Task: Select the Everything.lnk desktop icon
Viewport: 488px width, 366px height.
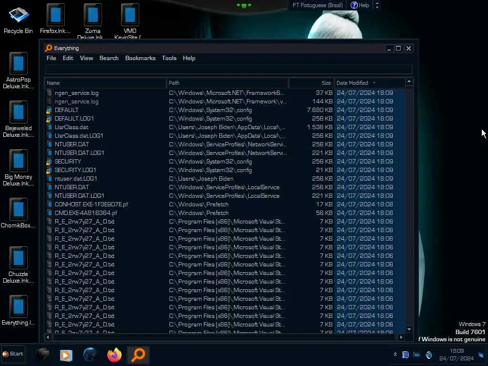Action: point(18,310)
